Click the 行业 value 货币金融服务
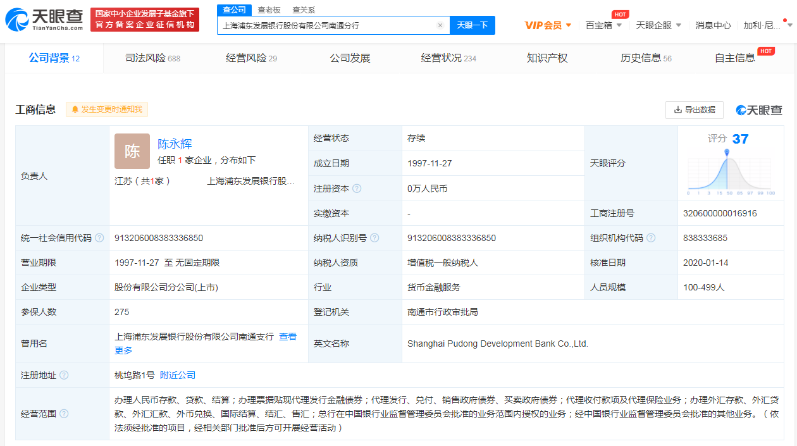797x446 pixels. 434,287
